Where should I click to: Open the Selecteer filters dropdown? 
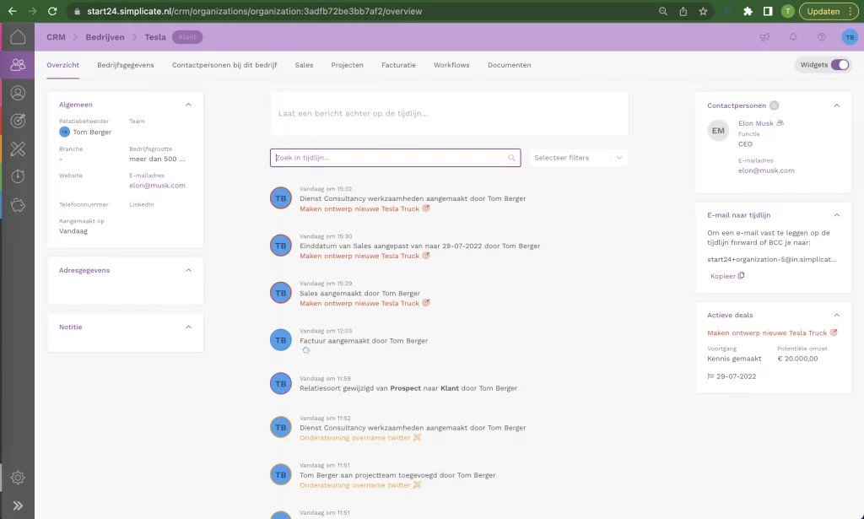[578, 157]
